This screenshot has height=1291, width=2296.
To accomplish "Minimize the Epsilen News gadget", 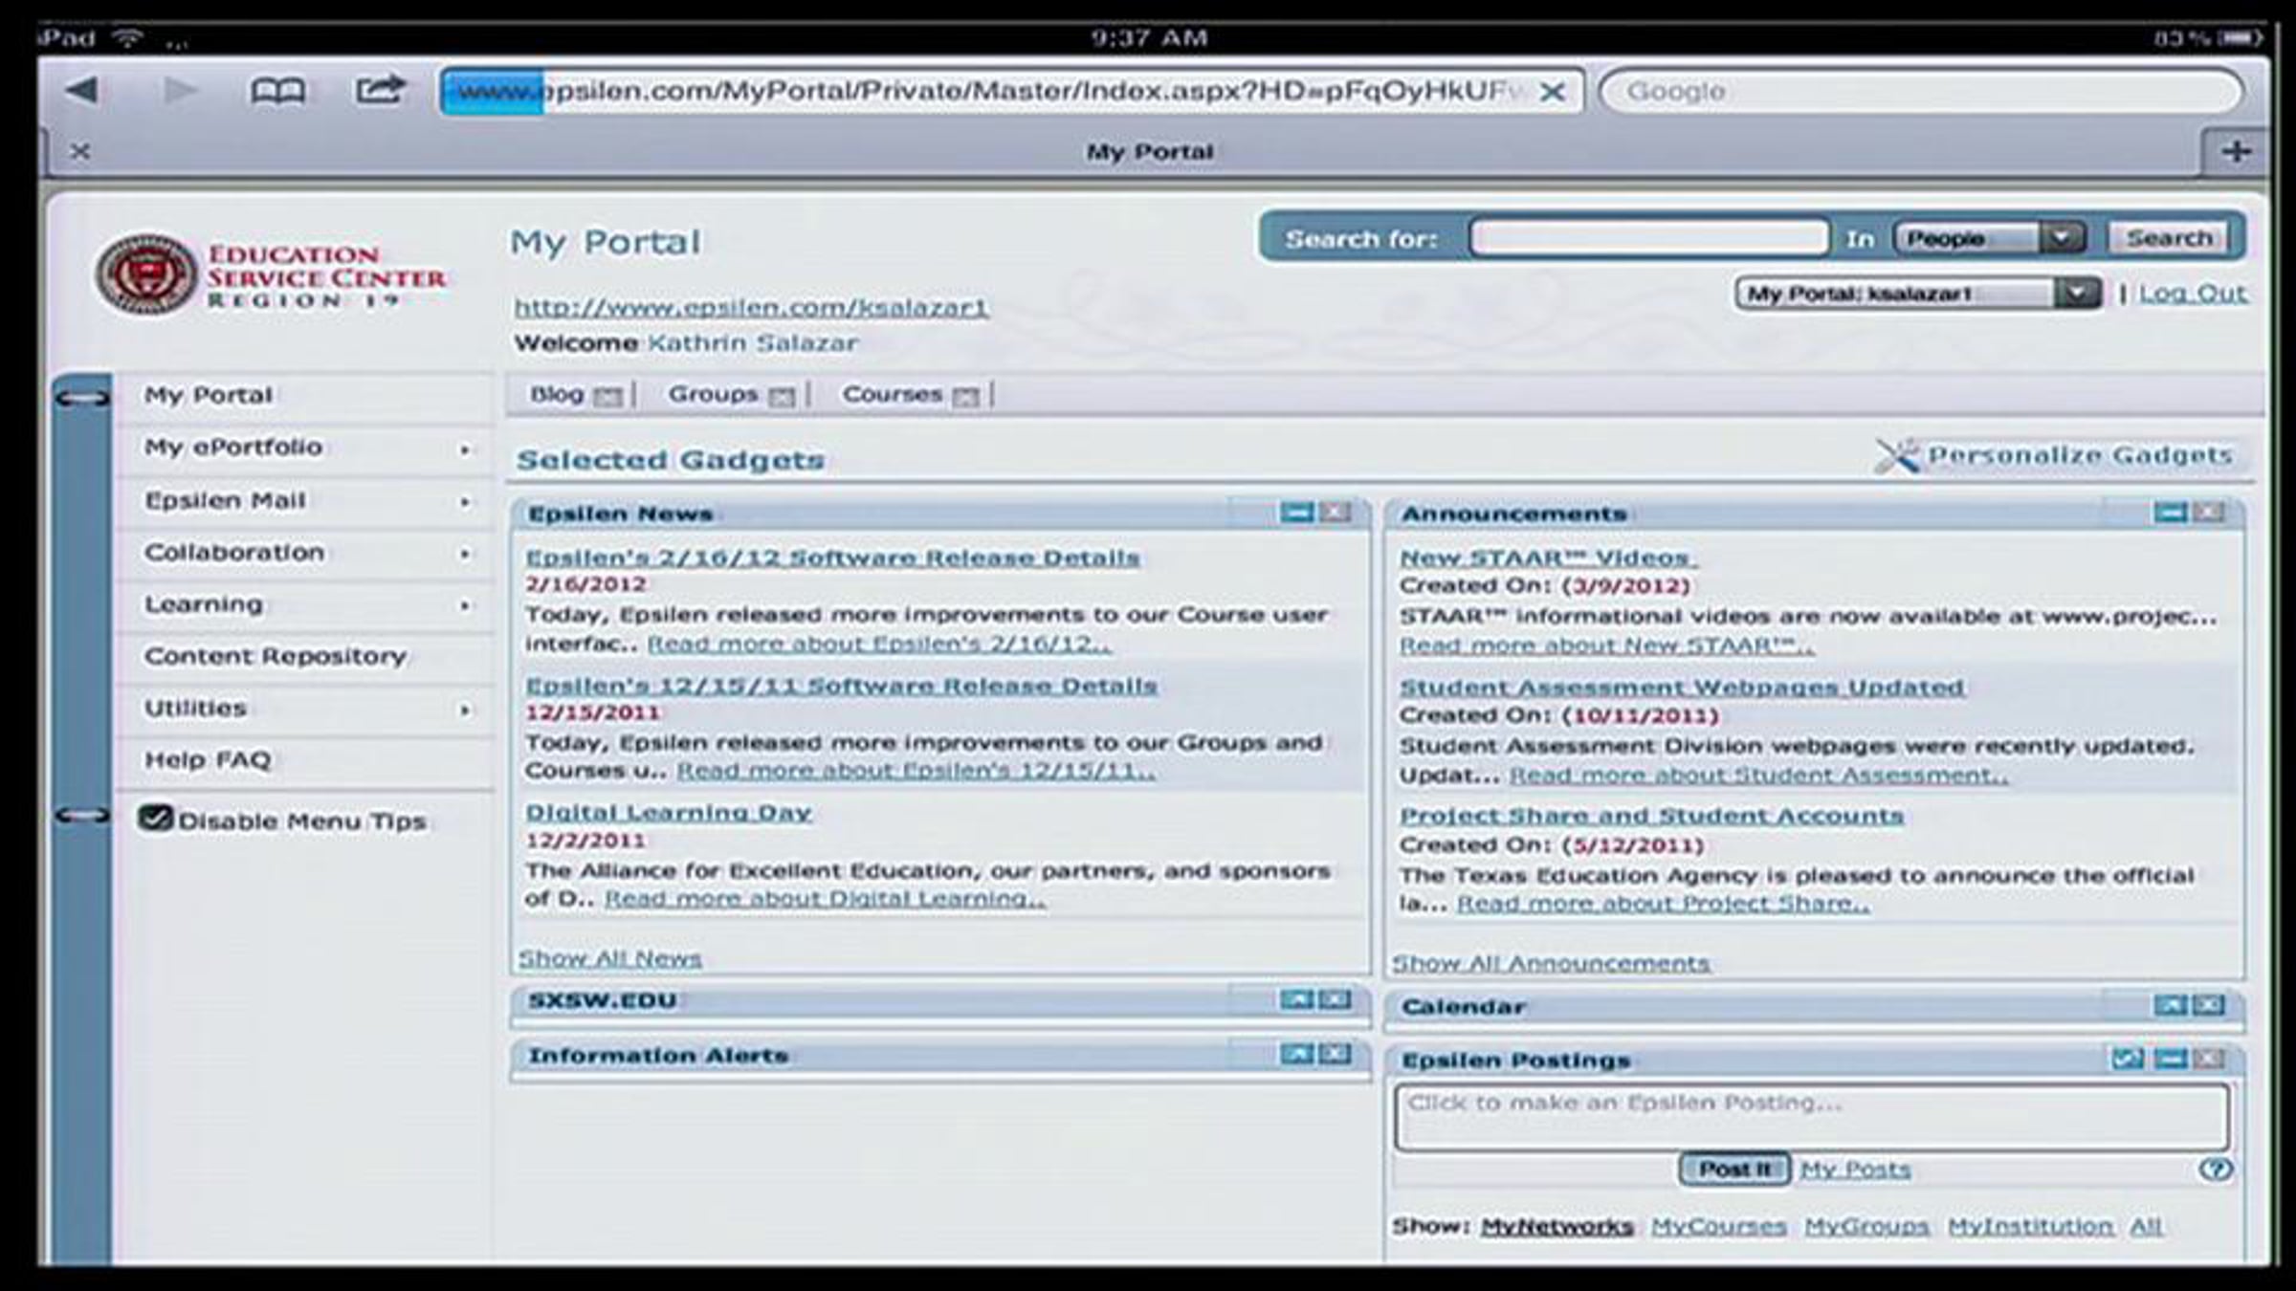I will point(1296,513).
